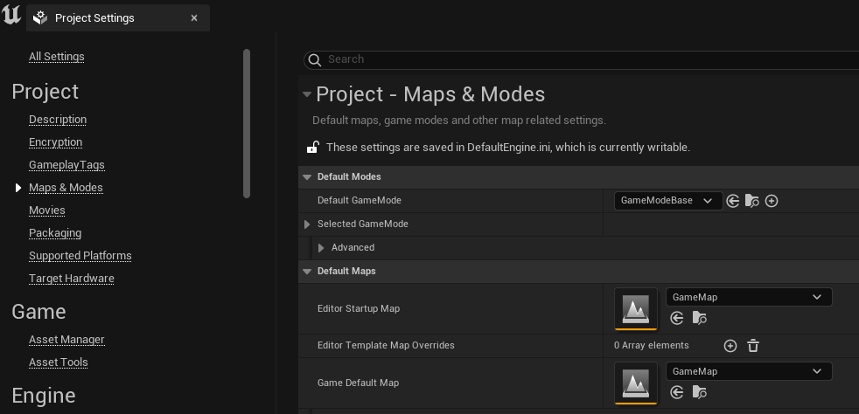Open the Editor Startup Map dropdown

[748, 297]
